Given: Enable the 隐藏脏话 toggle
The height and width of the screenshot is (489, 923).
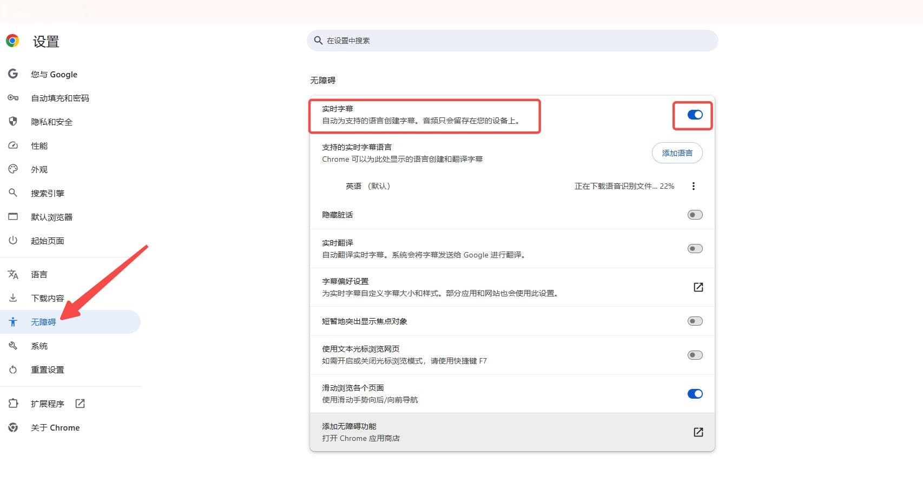Looking at the screenshot, I should point(695,215).
